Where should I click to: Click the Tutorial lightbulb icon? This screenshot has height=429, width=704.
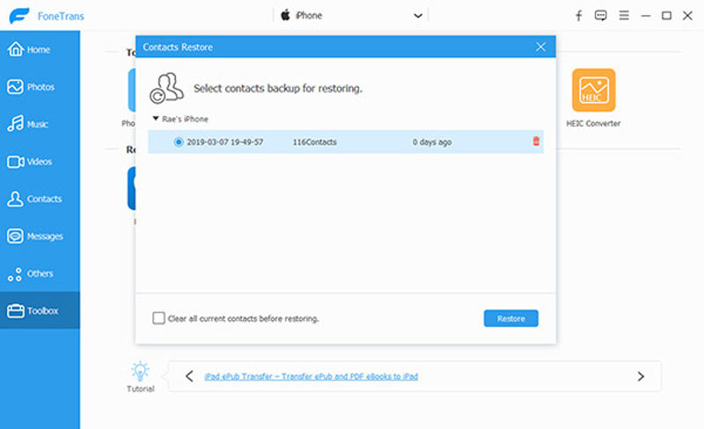(x=141, y=372)
